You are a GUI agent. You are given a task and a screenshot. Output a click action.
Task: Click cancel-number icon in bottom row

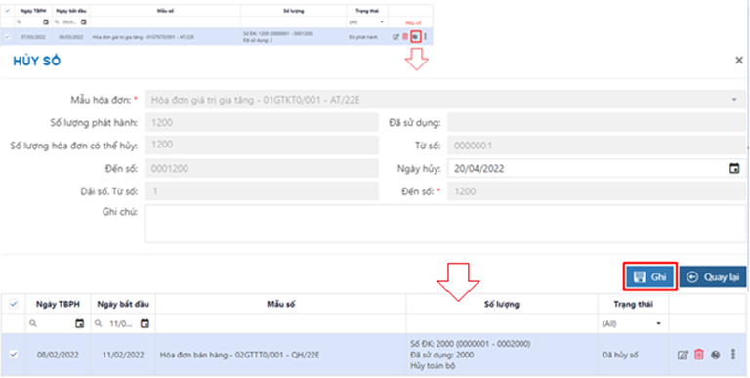point(716,355)
